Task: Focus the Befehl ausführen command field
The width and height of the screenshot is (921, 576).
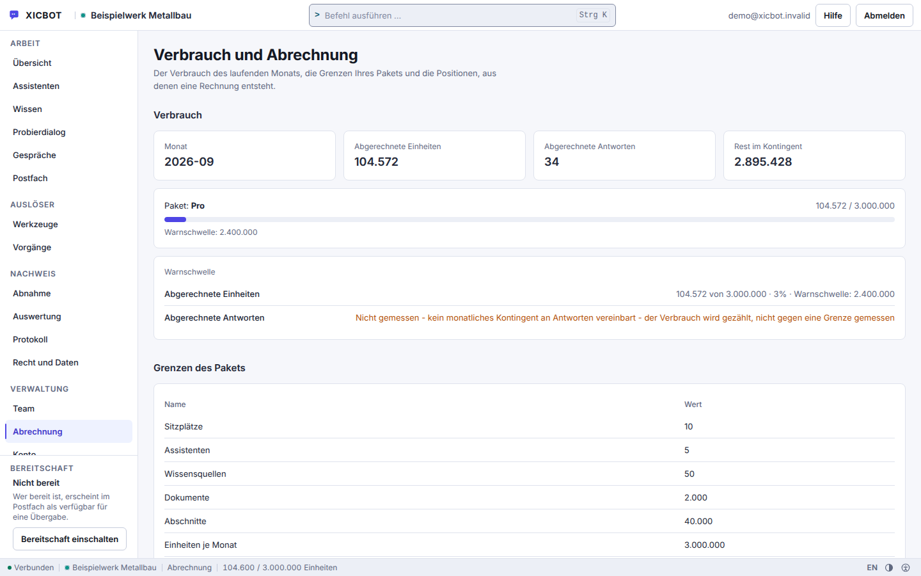Action: pyautogui.click(x=462, y=15)
